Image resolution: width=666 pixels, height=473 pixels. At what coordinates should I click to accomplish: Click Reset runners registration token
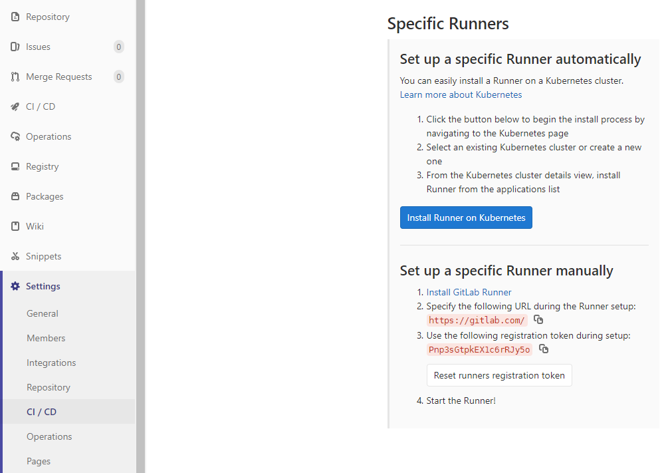tap(499, 375)
